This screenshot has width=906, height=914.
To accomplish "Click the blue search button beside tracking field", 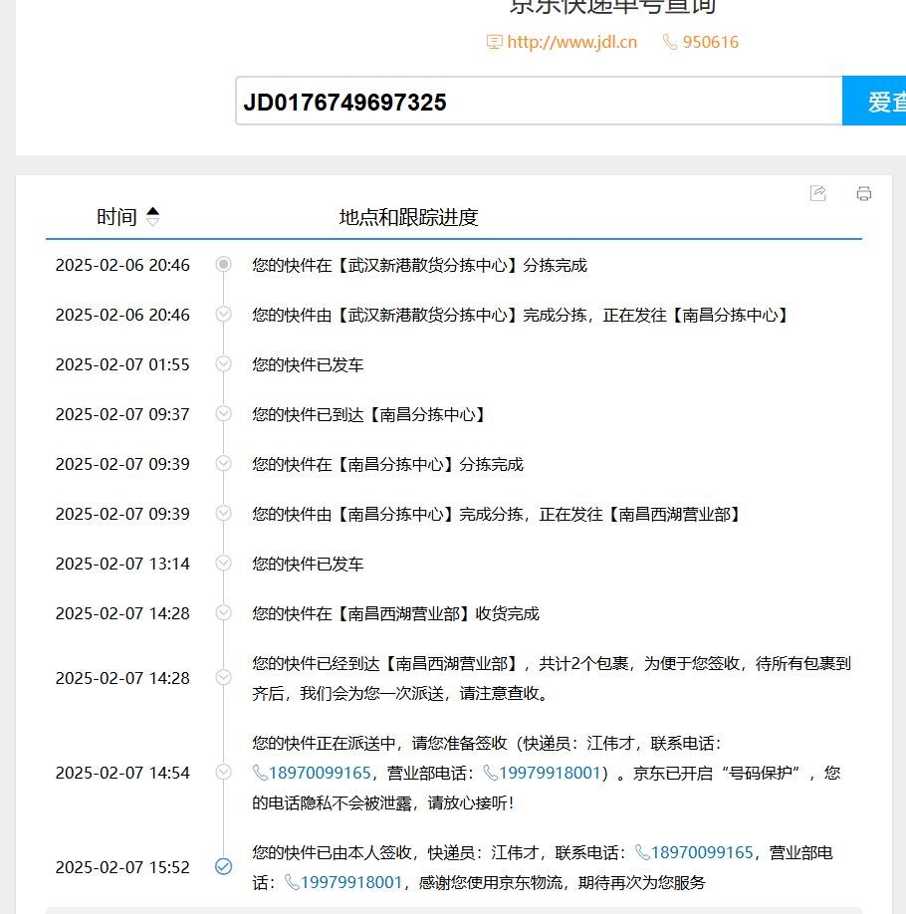I will pyautogui.click(x=874, y=101).
